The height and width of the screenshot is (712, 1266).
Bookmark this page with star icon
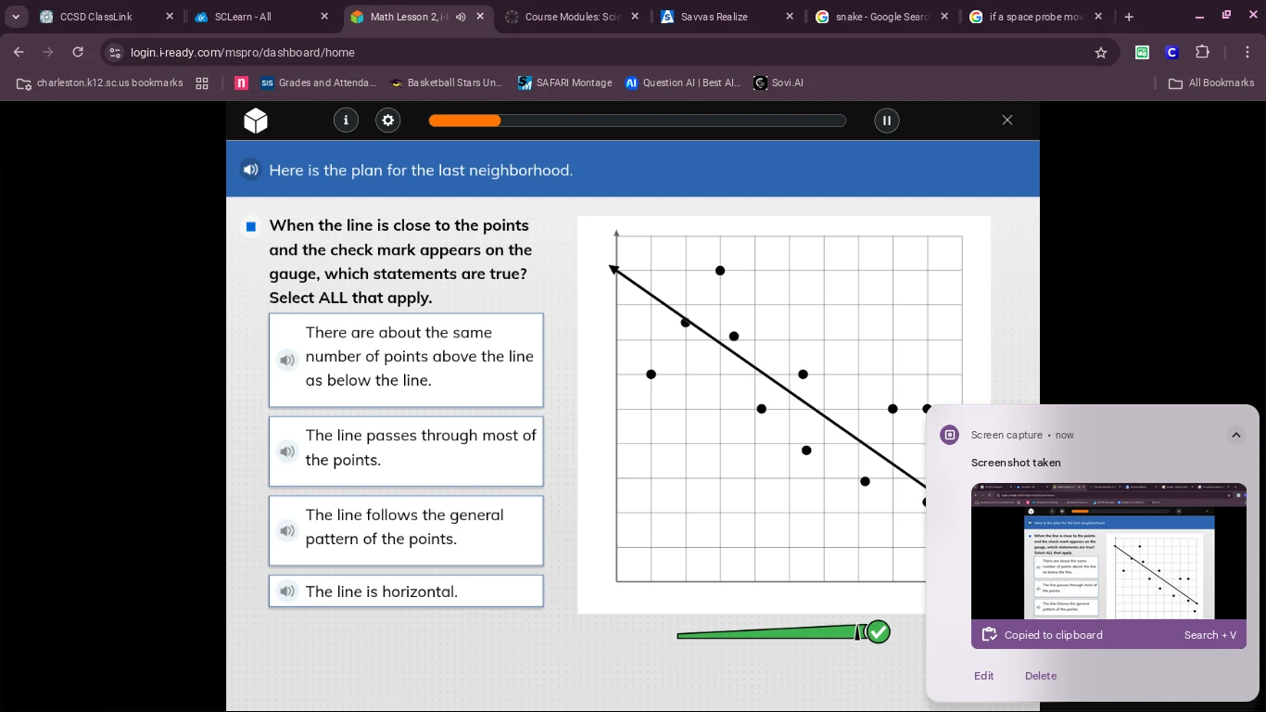[x=1101, y=53]
